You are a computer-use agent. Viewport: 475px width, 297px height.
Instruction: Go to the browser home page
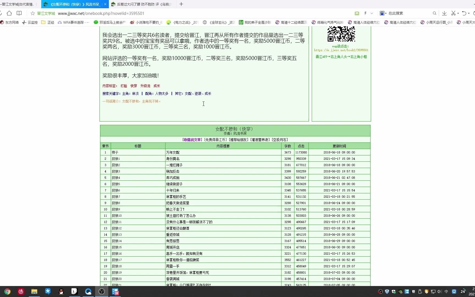click(x=9, y=13)
